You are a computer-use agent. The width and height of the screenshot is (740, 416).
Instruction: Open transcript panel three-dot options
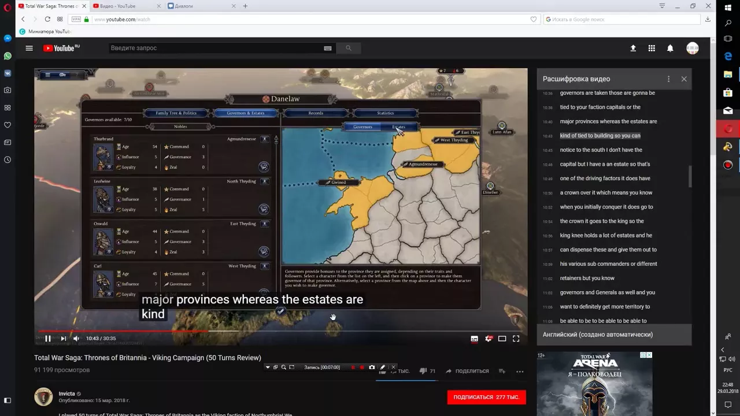tap(668, 79)
